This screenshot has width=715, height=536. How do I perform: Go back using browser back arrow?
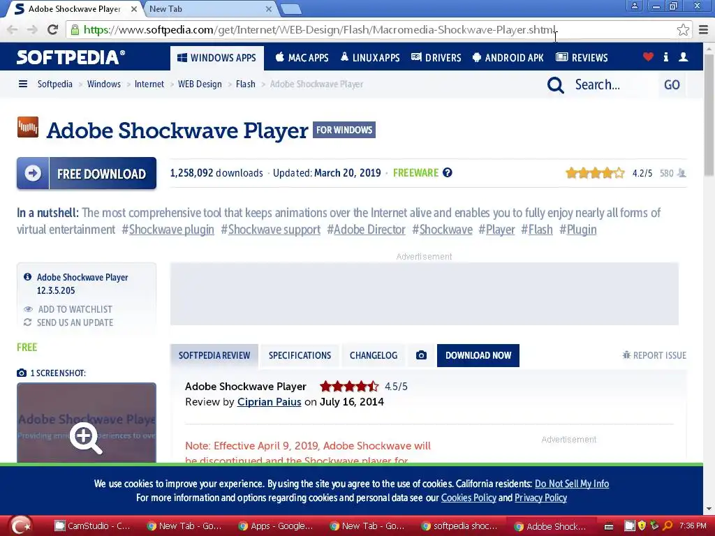coord(13,30)
